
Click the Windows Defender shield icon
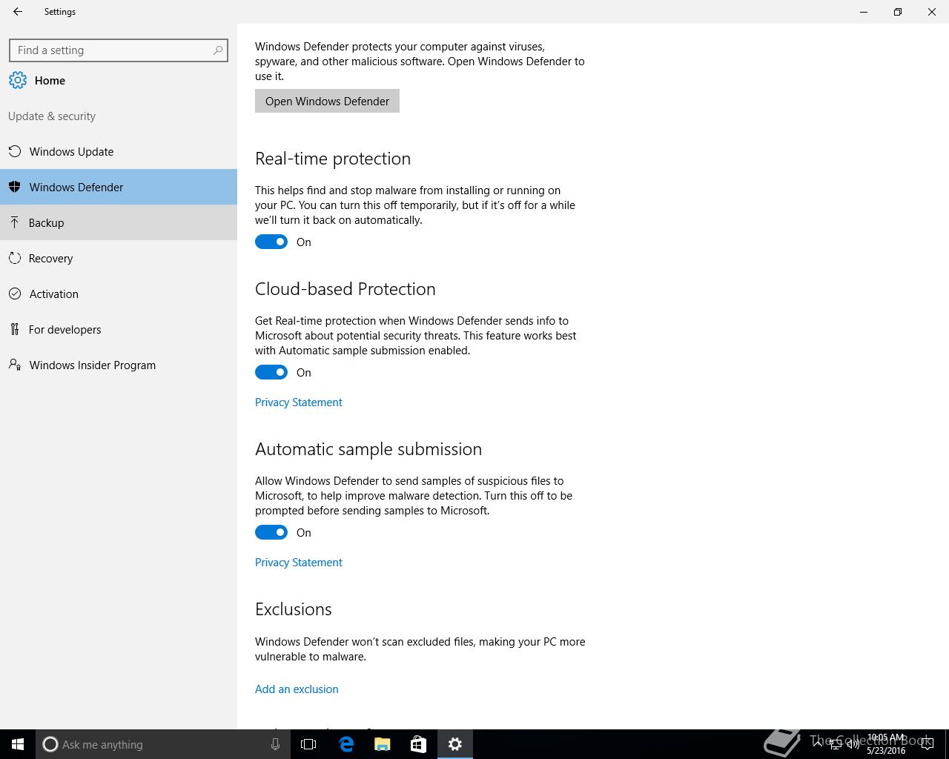tap(15, 187)
